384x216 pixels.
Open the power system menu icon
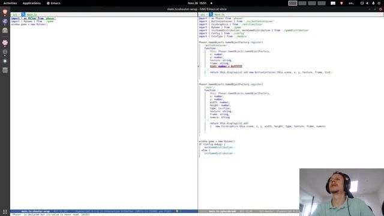click(379, 3)
